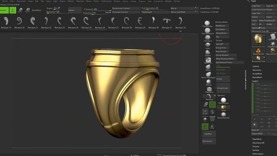Click Split Masked Points button
The width and height of the screenshot is (277, 156).
pos(229,62)
